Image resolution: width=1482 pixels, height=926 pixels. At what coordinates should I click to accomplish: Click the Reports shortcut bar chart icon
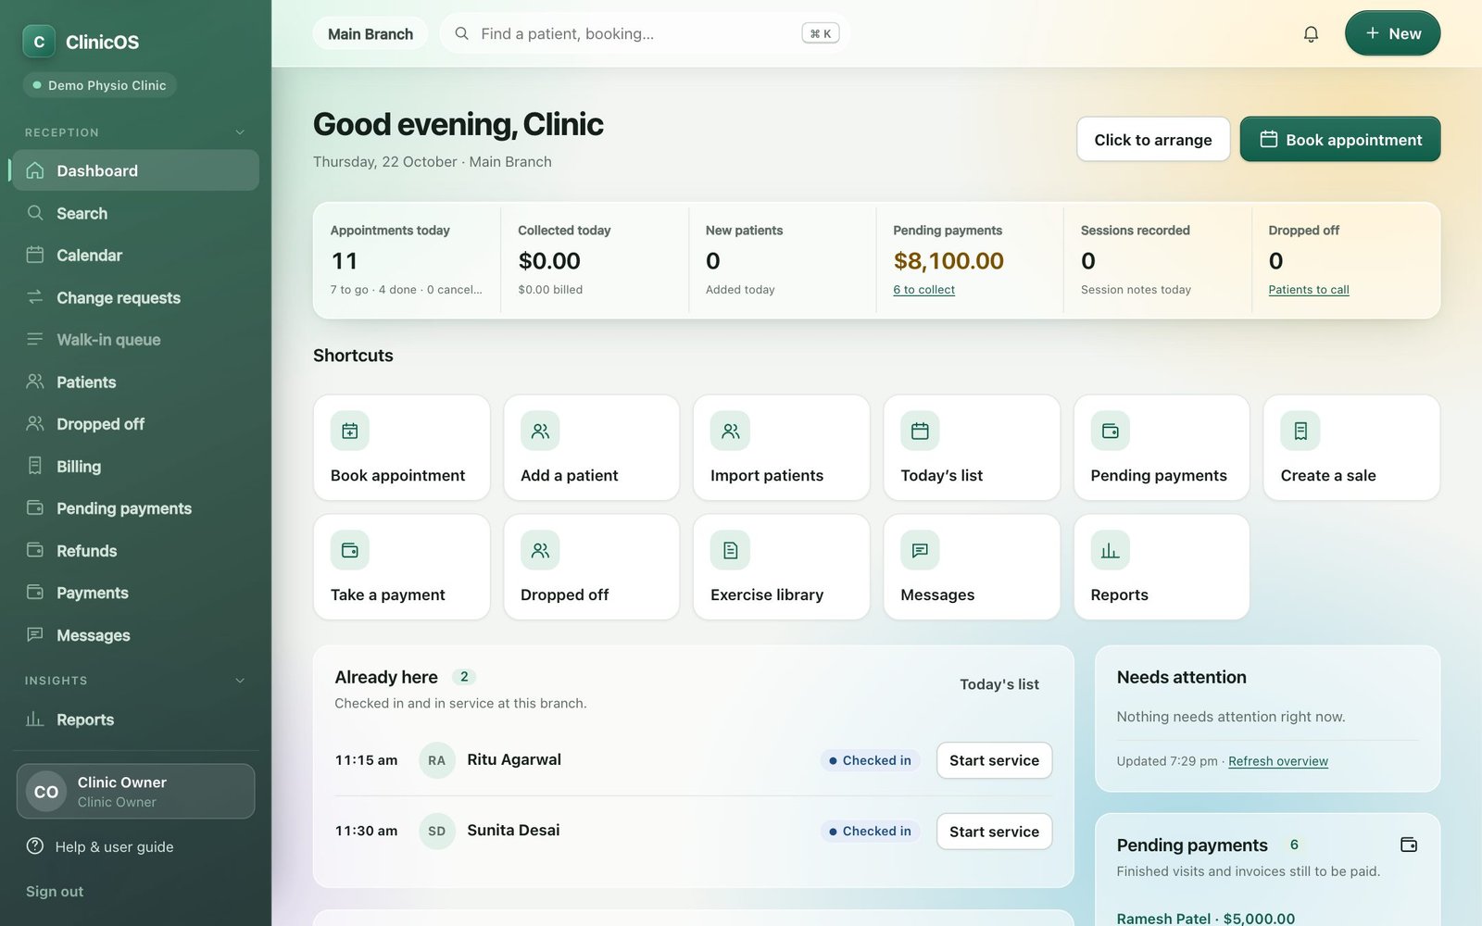[x=1110, y=550]
